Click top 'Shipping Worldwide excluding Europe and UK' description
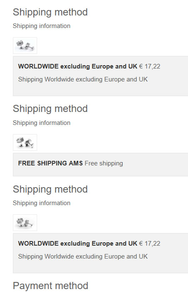This screenshot has width=188, height=292. tap(83, 79)
